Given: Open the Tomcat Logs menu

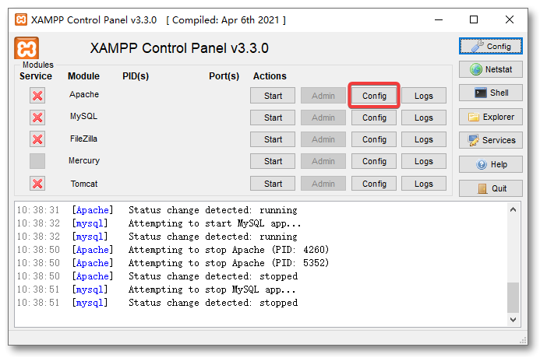Looking at the screenshot, I should [x=424, y=184].
